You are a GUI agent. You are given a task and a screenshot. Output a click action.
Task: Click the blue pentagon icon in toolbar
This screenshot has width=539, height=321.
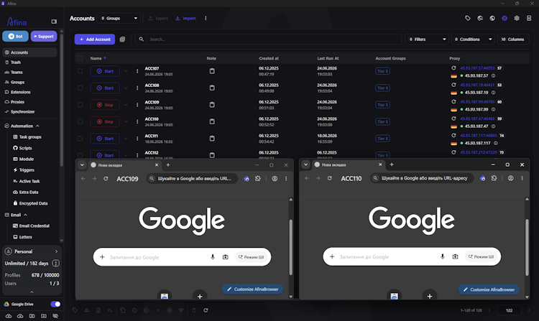(x=505, y=18)
